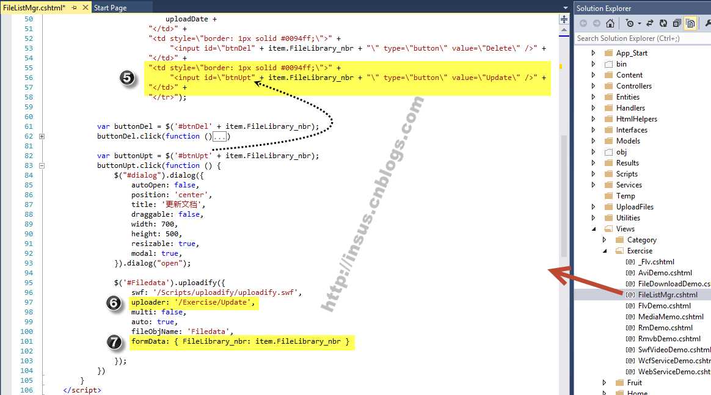
Task: Select the obj folder
Action: [x=621, y=152]
